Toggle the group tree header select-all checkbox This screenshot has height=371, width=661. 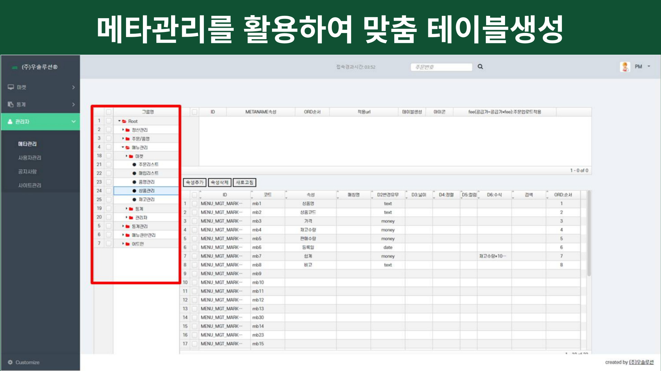108,112
